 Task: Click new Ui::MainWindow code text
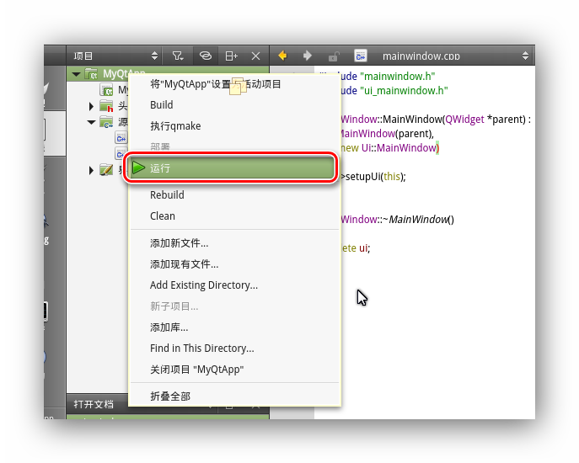389,148
